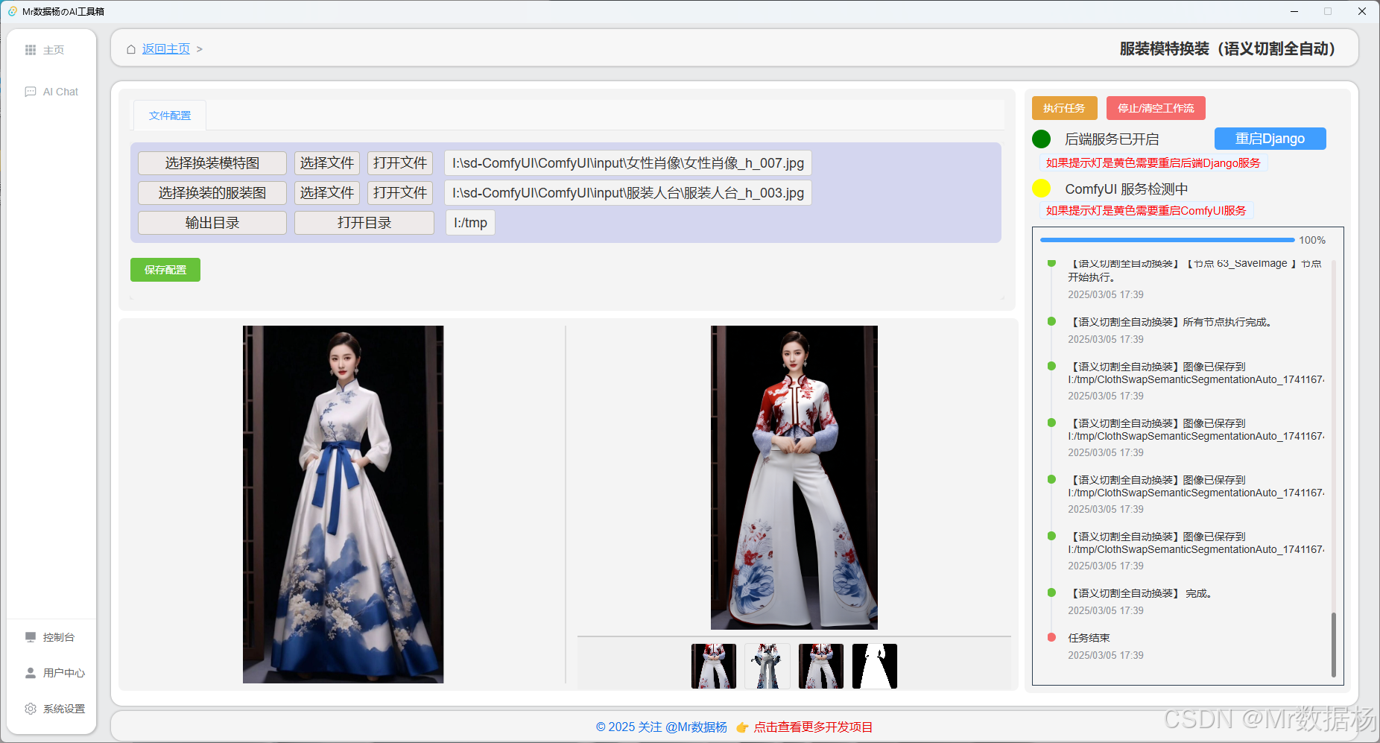Click the red dot beside 任务结束
Image resolution: width=1380 pixels, height=743 pixels.
[x=1051, y=637]
